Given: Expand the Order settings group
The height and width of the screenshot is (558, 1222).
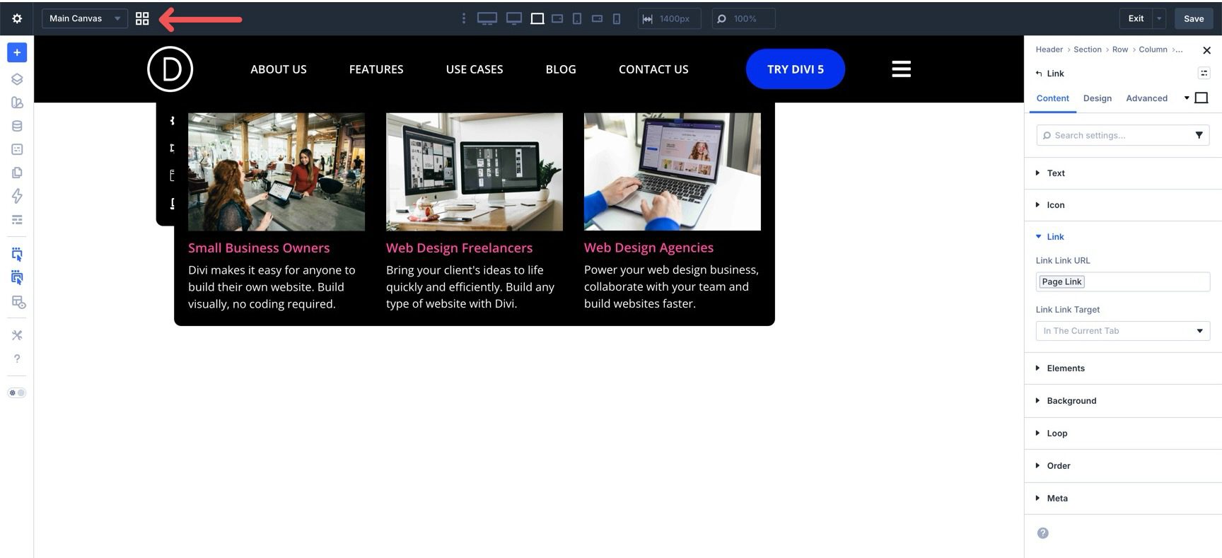Looking at the screenshot, I should 1123,466.
